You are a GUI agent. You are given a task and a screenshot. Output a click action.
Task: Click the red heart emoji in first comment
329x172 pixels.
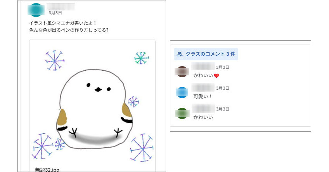(216, 76)
